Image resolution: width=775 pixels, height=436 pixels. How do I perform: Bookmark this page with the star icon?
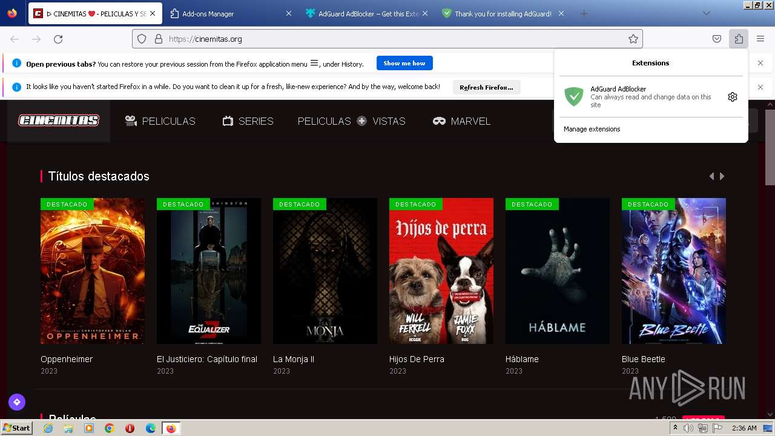pos(633,39)
